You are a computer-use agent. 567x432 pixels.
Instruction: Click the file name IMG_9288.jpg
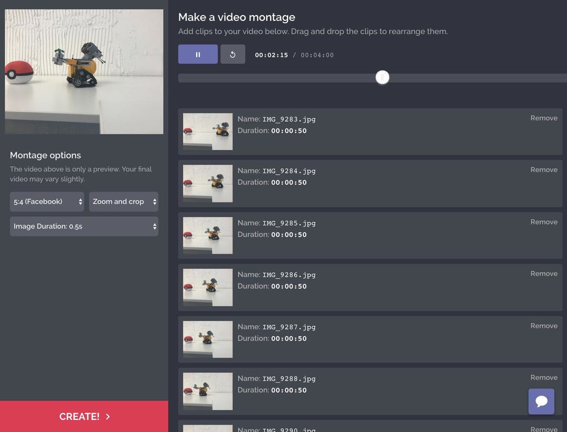coord(289,378)
